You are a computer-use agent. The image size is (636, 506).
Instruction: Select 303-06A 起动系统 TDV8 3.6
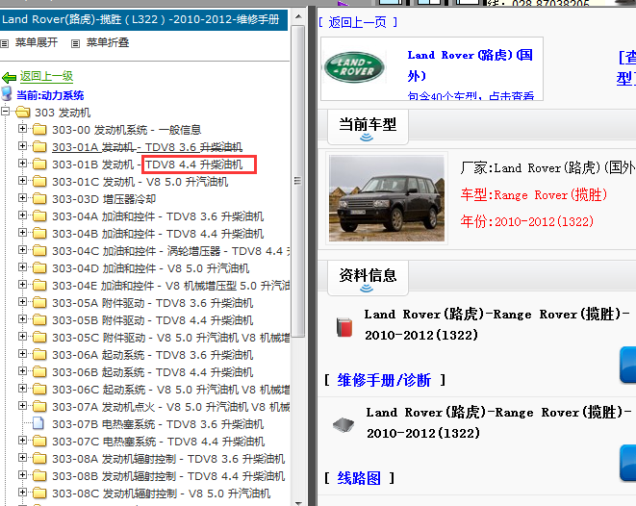pyautogui.click(x=153, y=355)
